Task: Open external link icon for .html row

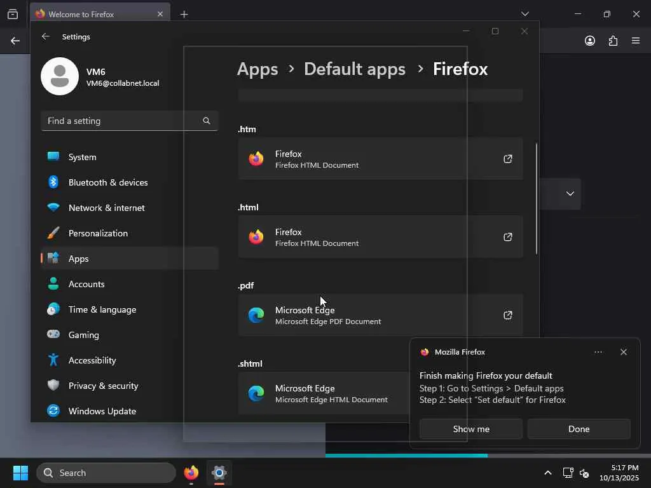Action: click(x=508, y=237)
